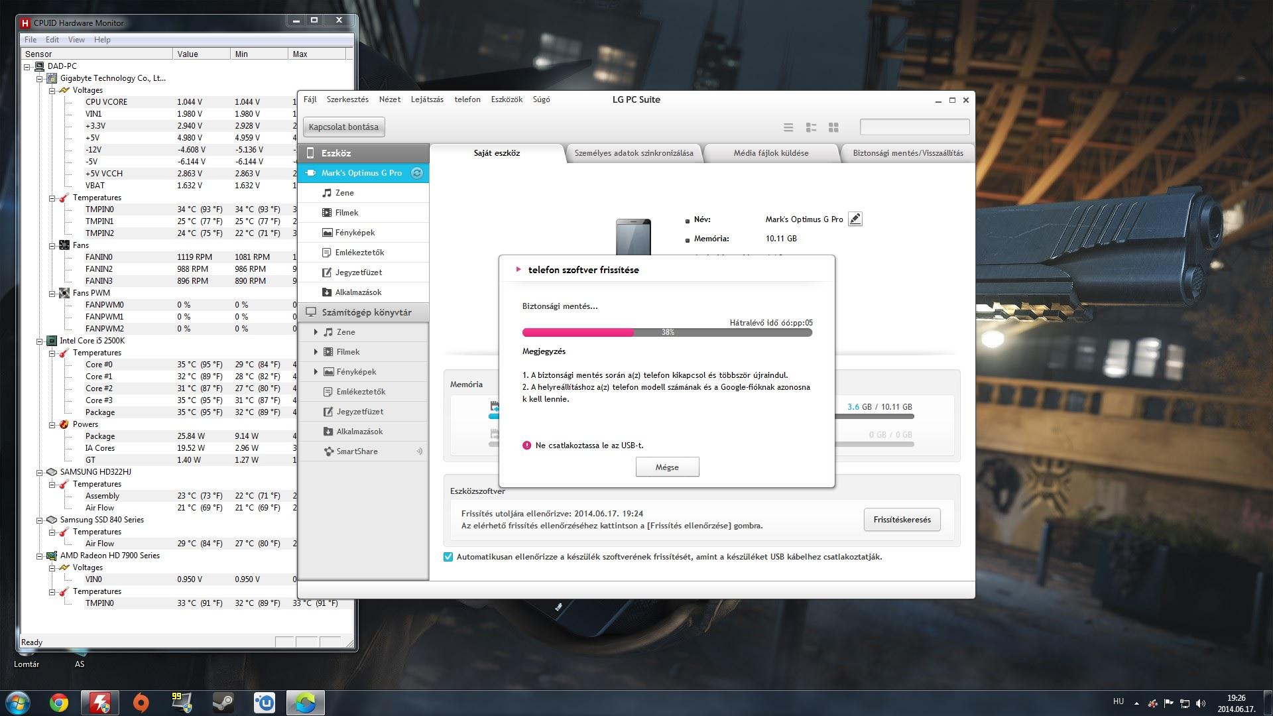1273x716 pixels.
Task: Switch to Személyes adatok szinkronizálása tab
Action: click(x=634, y=153)
